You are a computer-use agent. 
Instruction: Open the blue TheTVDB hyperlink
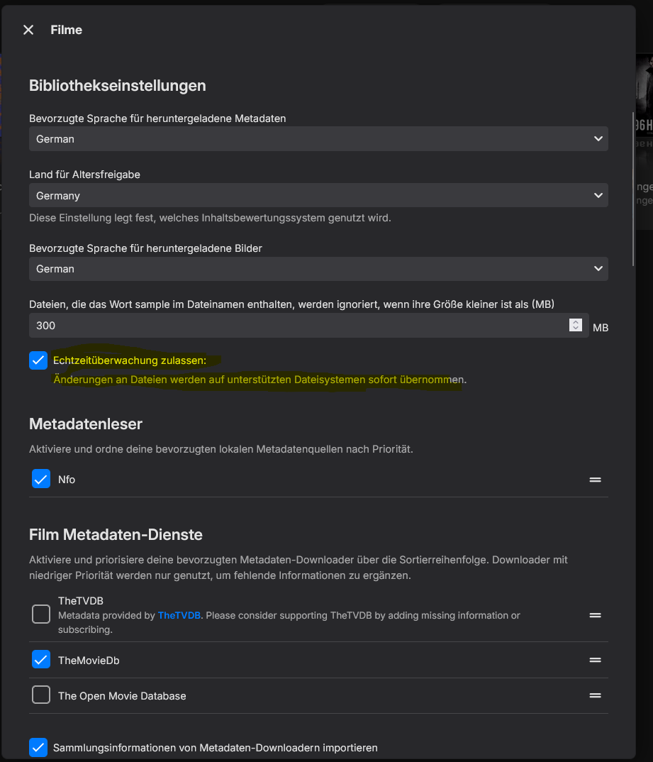click(x=179, y=615)
